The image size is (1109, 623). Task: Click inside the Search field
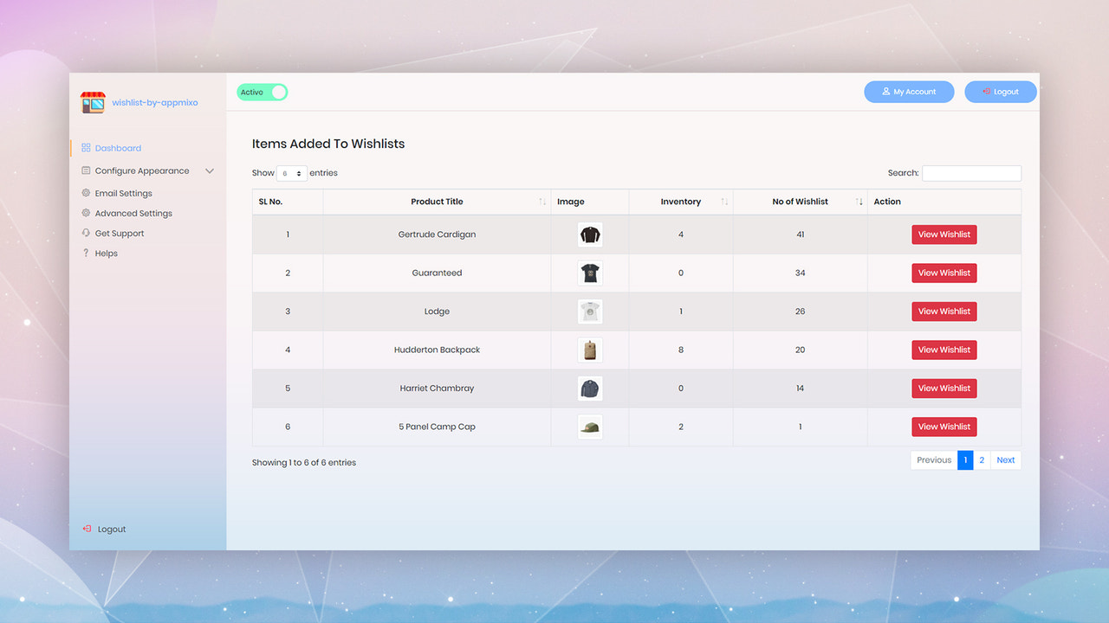(x=971, y=172)
